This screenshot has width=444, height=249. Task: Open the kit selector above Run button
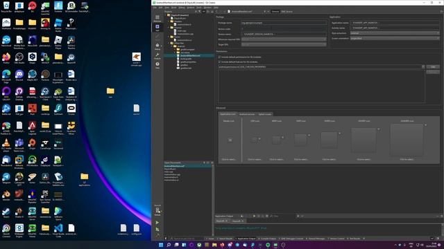157,210
